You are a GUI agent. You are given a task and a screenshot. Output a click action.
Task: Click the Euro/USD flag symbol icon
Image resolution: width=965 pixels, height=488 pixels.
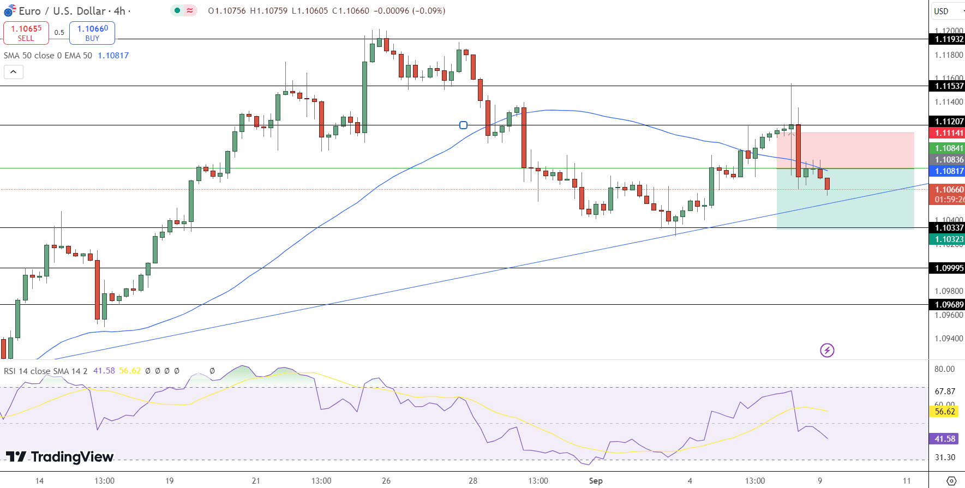pos(10,11)
